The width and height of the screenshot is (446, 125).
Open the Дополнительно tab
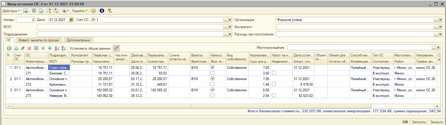click(78, 40)
